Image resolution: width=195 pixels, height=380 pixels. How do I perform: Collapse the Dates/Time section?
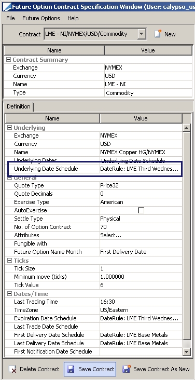9,293
